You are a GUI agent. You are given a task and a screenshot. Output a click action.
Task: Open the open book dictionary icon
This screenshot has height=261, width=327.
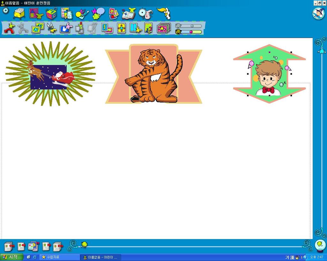[129, 13]
